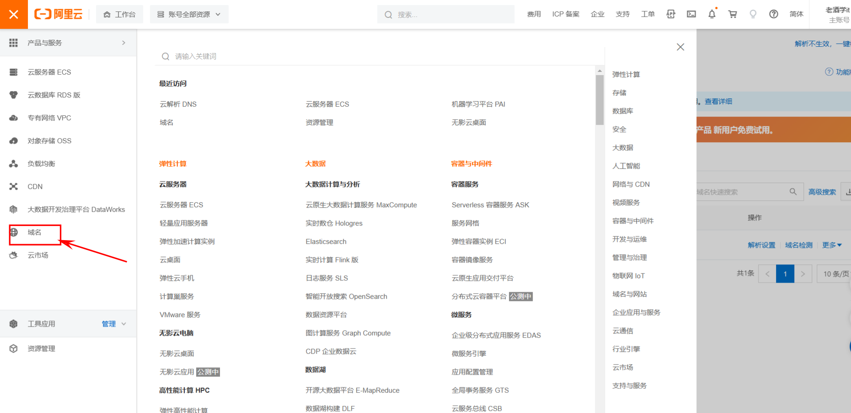This screenshot has width=851, height=413.
Task: Click 管理 link beside 工具应用
Action: click(x=109, y=324)
